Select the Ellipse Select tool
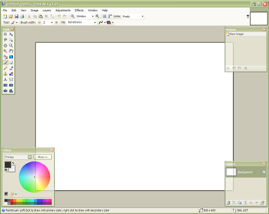 [5, 45]
